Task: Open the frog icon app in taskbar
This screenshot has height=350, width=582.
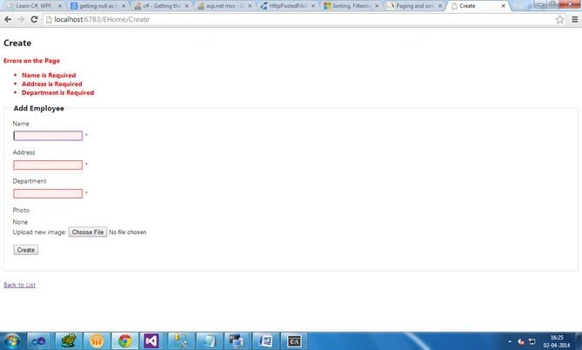Action: pos(69,340)
